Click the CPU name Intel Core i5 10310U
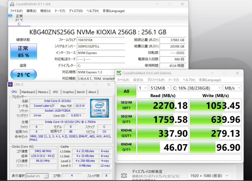This screenshot has width=252, height=181. point(58,101)
